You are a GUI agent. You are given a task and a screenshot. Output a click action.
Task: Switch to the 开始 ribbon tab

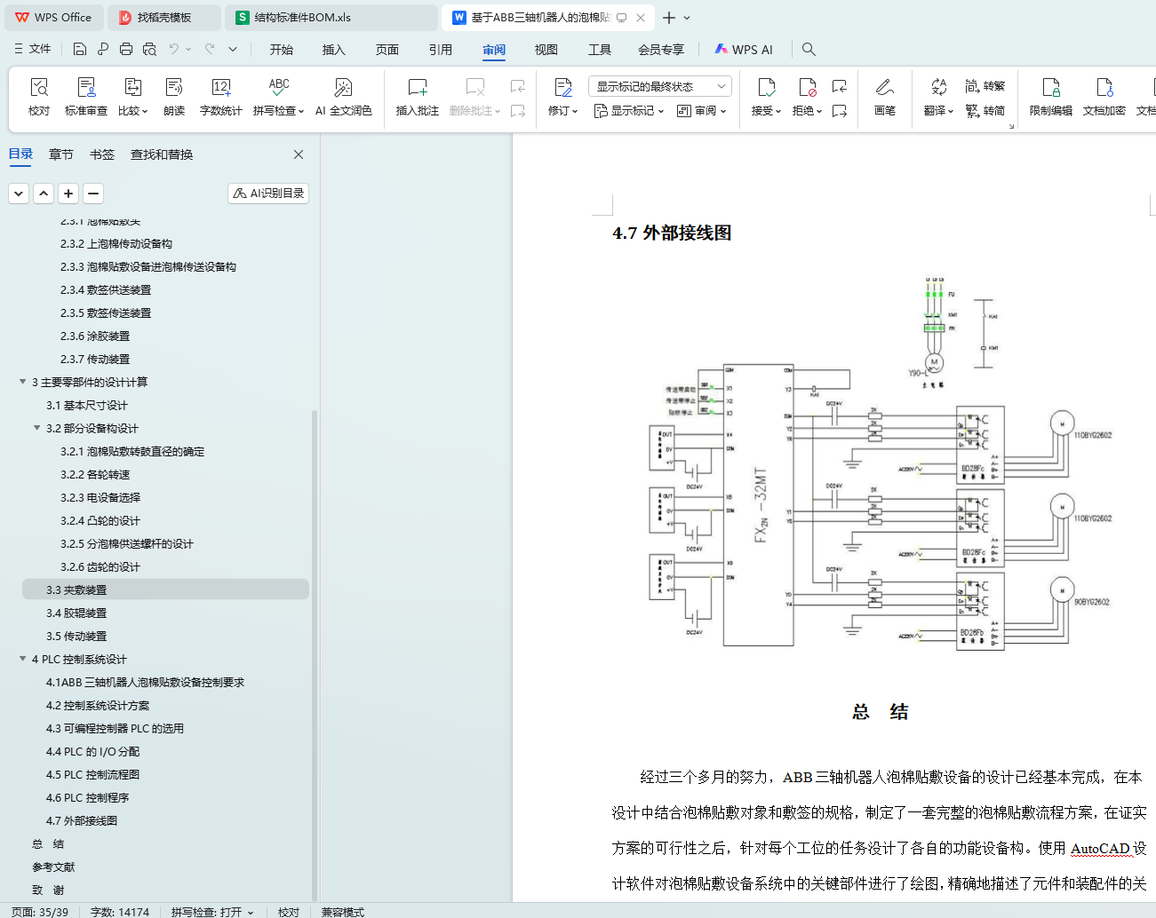(282, 50)
